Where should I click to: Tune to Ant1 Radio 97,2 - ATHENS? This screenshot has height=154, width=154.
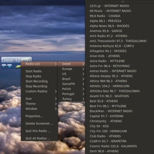pos(120,36)
